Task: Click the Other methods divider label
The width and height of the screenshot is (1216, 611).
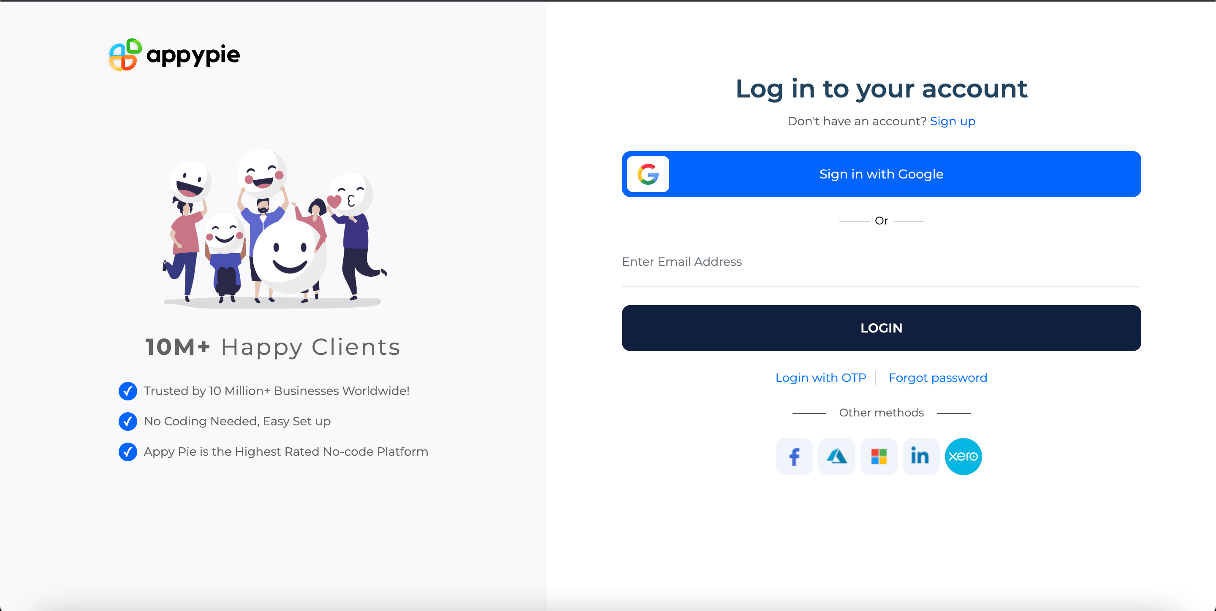Action: 881,413
